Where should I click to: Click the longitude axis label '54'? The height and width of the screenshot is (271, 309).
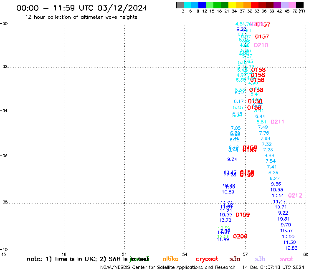tap(185, 254)
